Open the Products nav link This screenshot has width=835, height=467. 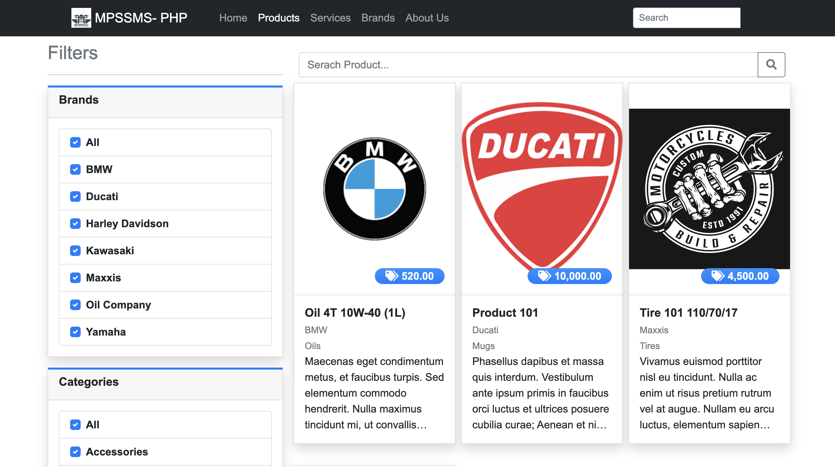click(x=279, y=18)
